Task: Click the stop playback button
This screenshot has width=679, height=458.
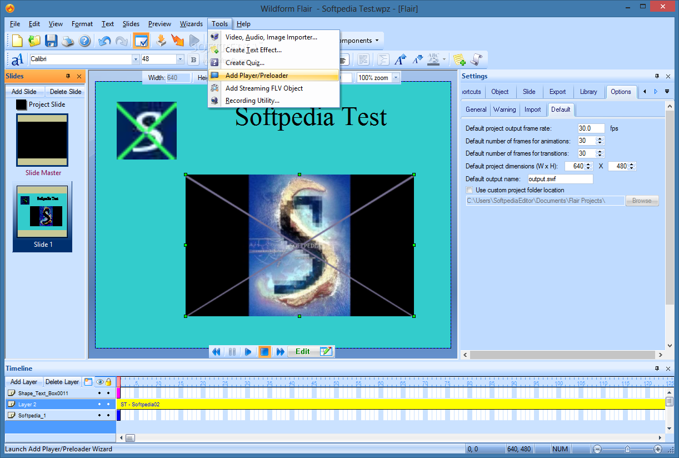Action: pyautogui.click(x=265, y=351)
